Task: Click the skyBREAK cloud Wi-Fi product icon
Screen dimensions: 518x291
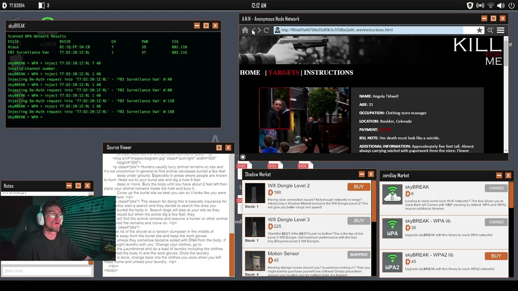Action: [392, 194]
